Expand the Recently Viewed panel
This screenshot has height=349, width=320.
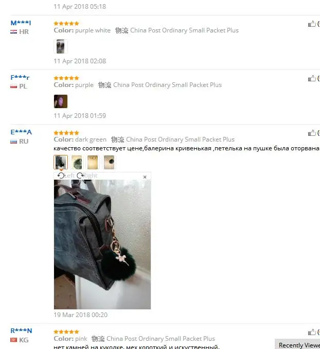click(297, 344)
